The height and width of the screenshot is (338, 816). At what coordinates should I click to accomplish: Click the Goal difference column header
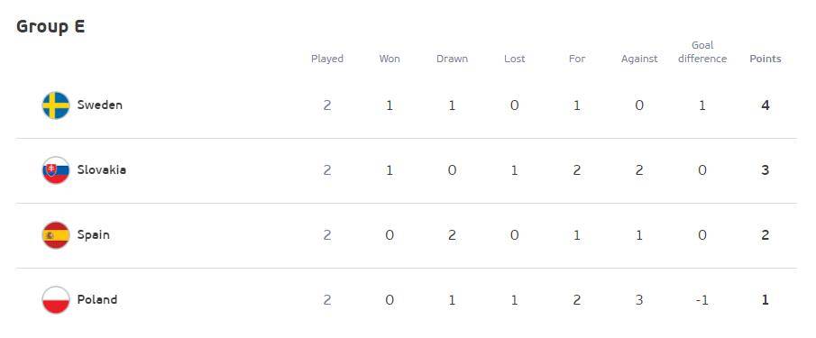click(x=702, y=52)
